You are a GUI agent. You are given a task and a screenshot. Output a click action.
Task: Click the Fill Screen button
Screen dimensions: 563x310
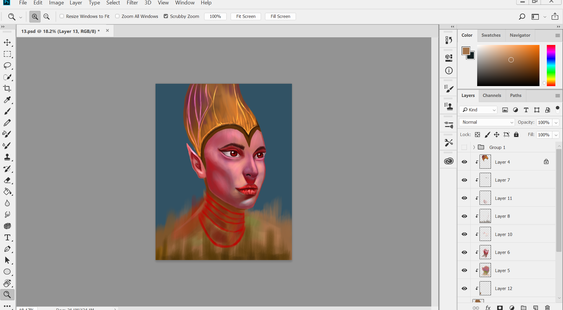(x=280, y=16)
